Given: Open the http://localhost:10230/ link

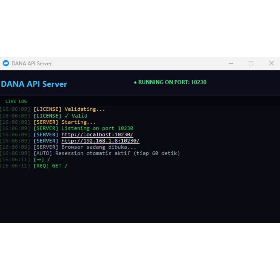Looking at the screenshot, I should click(x=97, y=135).
